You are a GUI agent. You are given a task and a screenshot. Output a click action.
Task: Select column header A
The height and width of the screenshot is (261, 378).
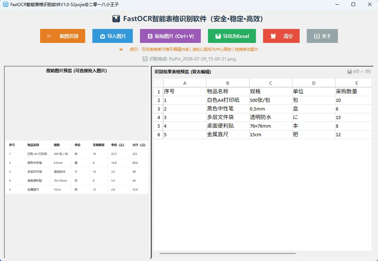pyautogui.click(x=185, y=83)
